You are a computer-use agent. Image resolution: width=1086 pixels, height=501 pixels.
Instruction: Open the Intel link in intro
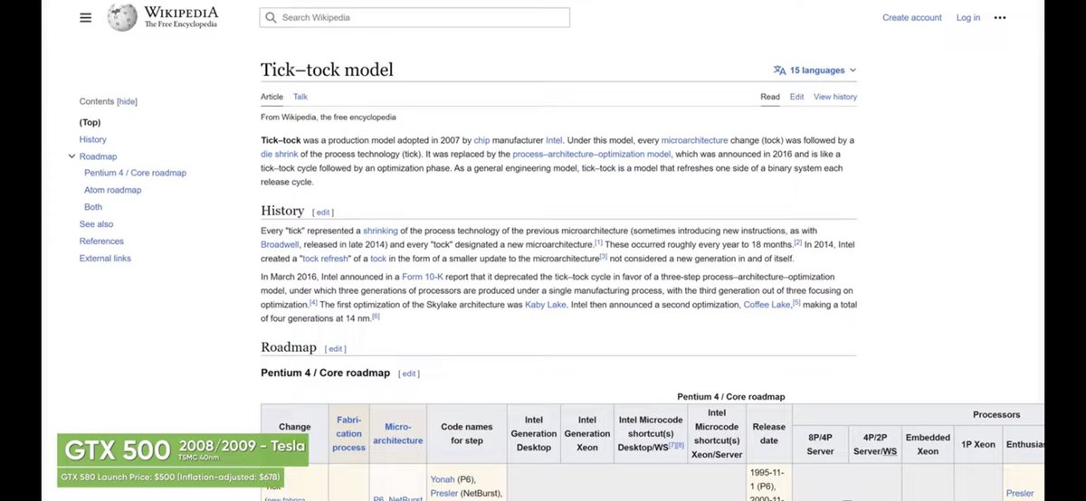click(554, 140)
